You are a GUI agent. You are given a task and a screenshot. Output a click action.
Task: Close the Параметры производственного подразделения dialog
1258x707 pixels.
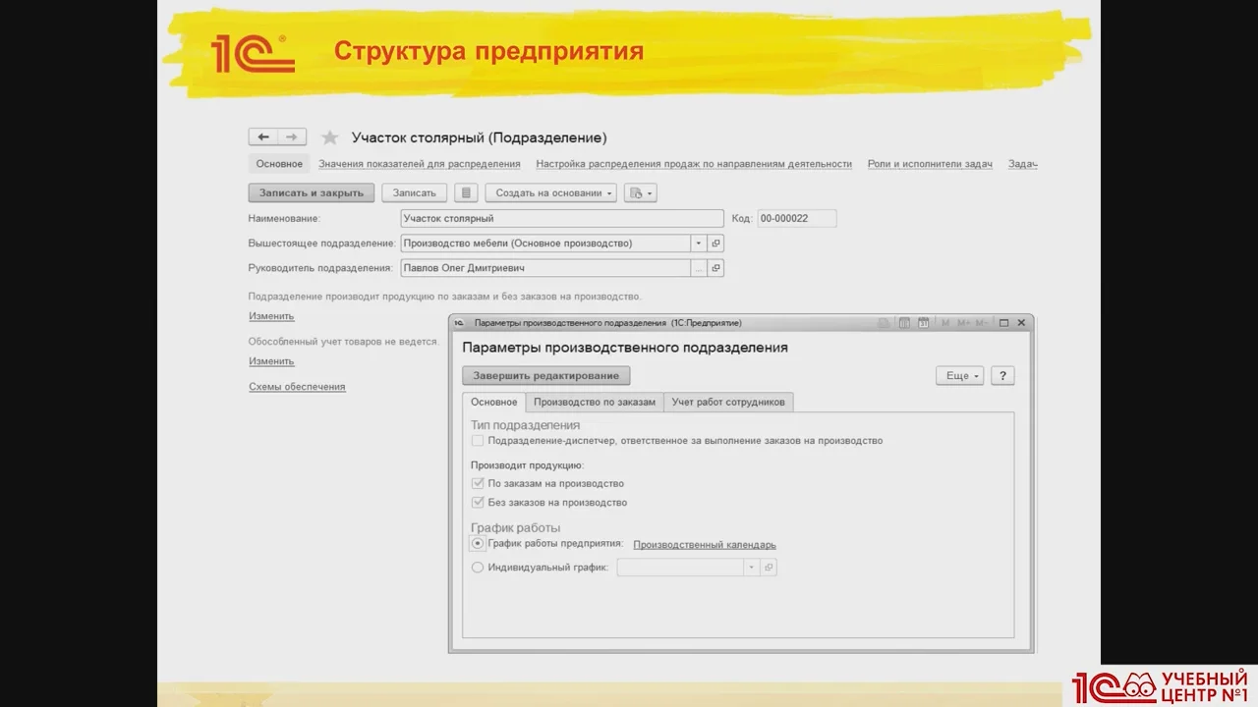tap(1021, 323)
